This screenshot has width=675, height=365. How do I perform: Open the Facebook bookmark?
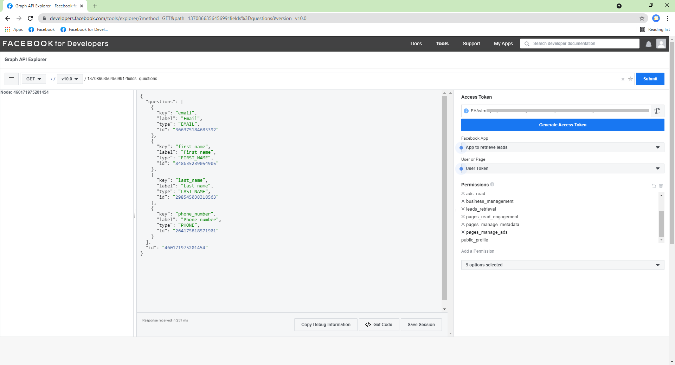pos(41,29)
